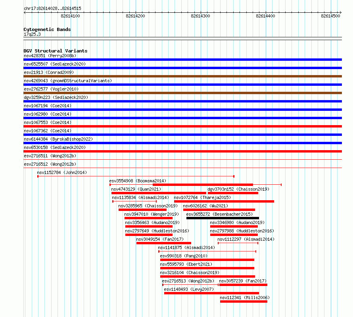Click the nsv428351 (Perry2008b) variant label

point(50,56)
